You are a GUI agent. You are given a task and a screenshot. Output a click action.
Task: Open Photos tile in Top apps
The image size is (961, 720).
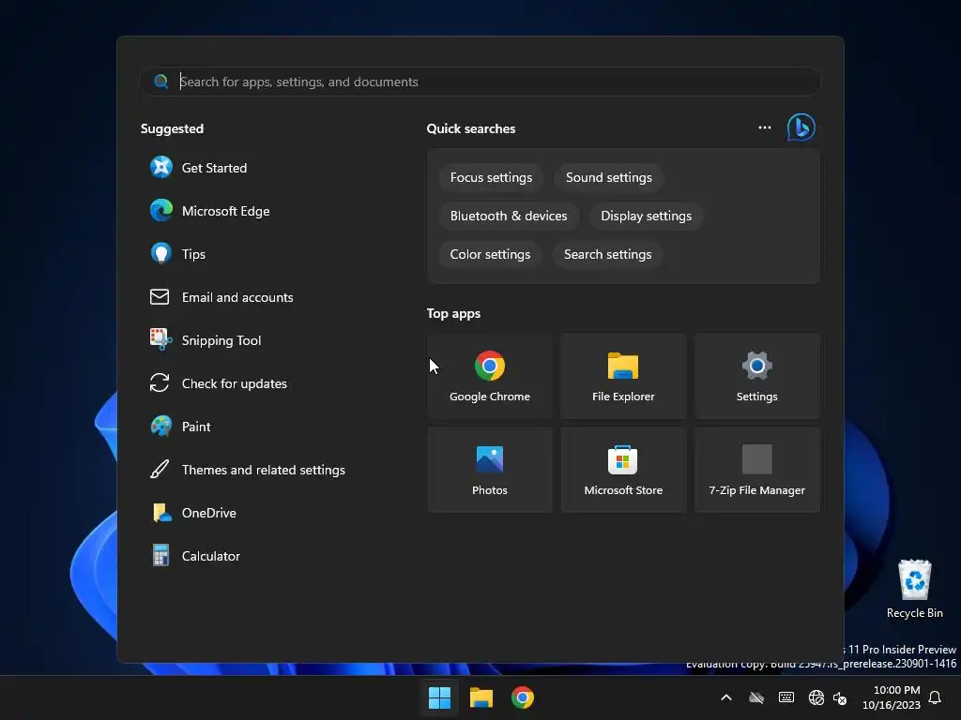pos(490,470)
